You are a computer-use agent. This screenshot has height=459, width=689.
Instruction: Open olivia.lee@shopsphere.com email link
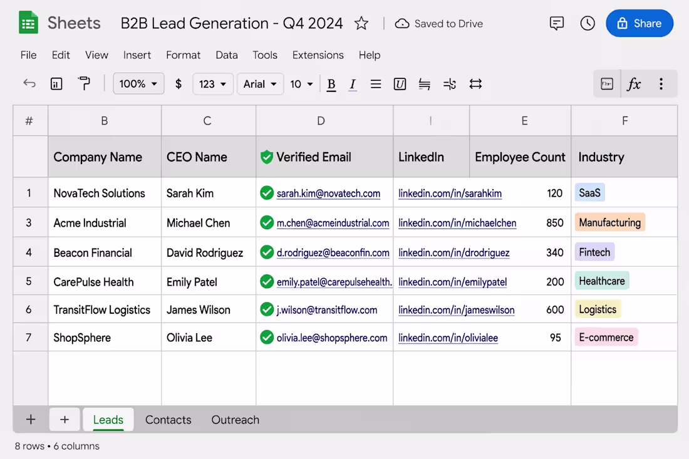[x=332, y=338]
